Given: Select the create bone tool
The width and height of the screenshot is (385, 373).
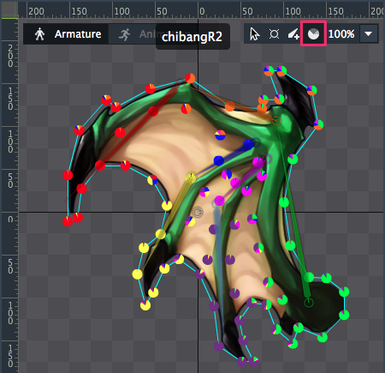Looking at the screenshot, I should (x=293, y=34).
